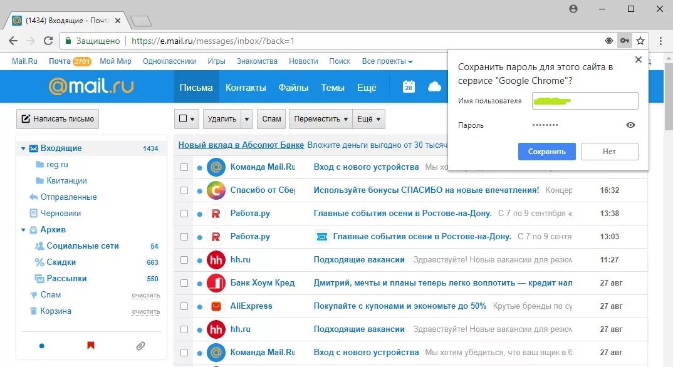Filter by red flag icon

tap(91, 345)
